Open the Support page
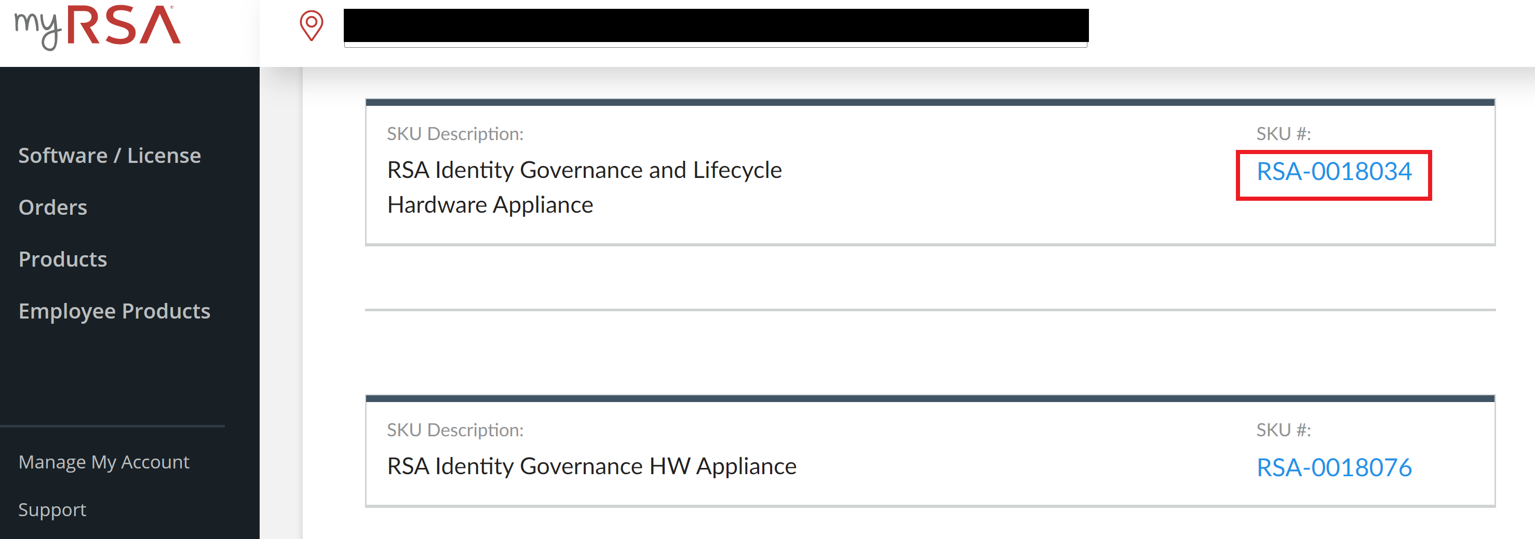Screen dimensions: 1535x539 52,509
